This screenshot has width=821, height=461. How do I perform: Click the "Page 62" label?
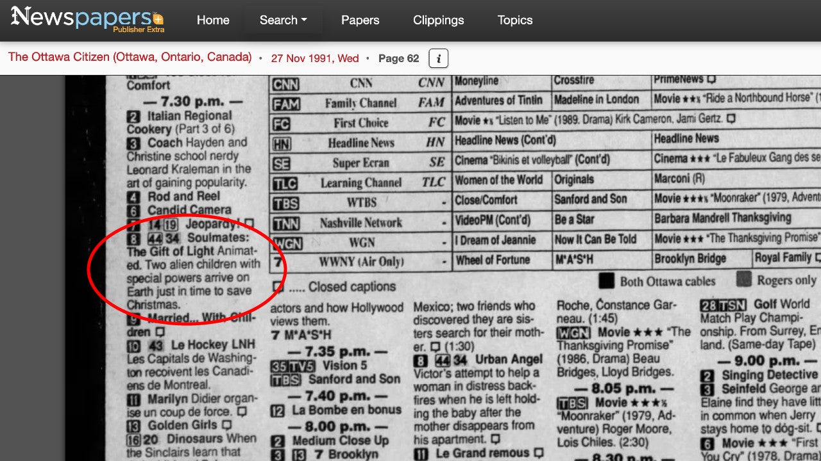[398, 58]
